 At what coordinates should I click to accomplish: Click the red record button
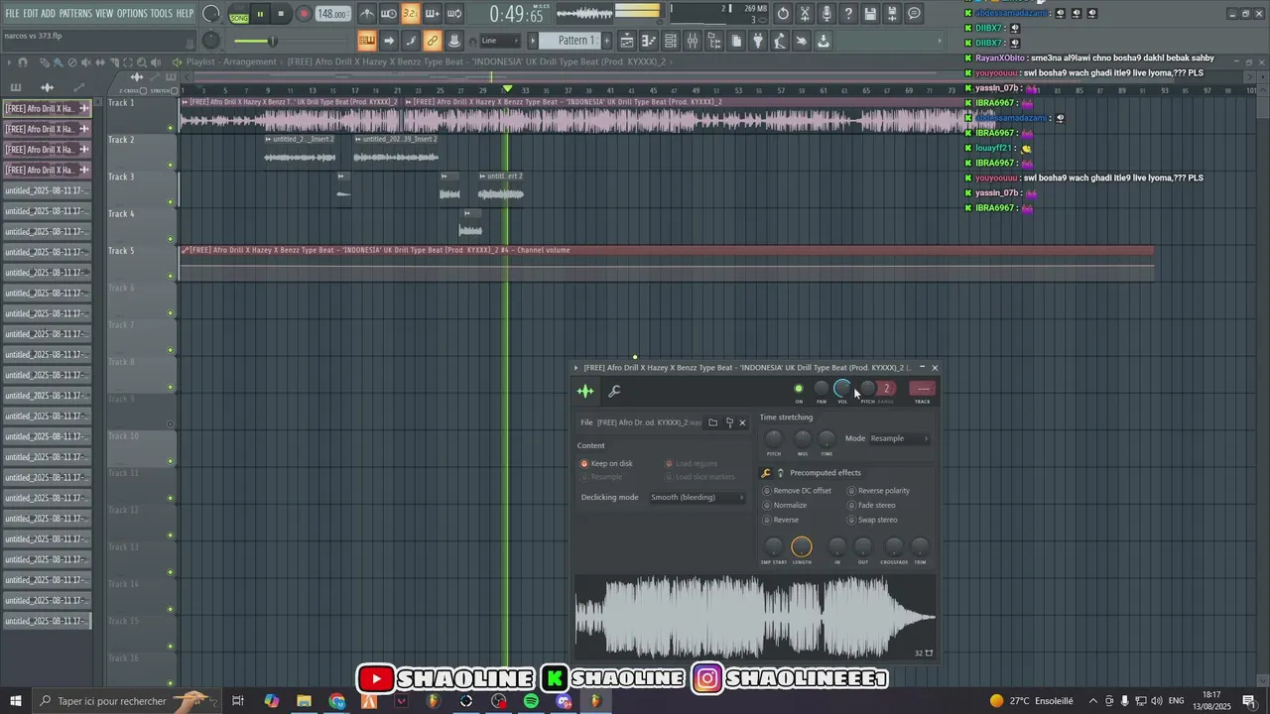click(x=305, y=14)
